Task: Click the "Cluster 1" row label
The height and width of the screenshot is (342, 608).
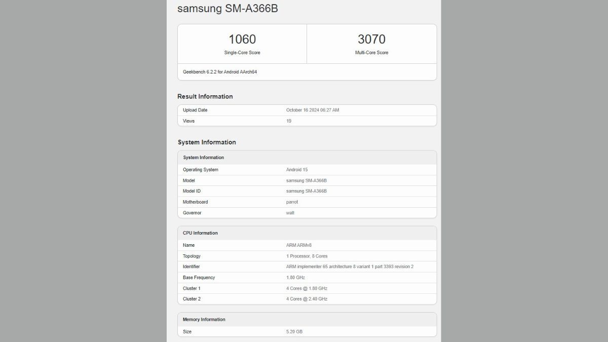Action: point(192,288)
